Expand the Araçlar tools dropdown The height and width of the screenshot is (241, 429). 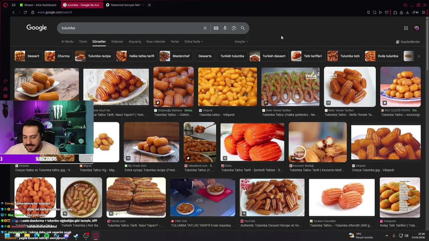pyautogui.click(x=241, y=42)
